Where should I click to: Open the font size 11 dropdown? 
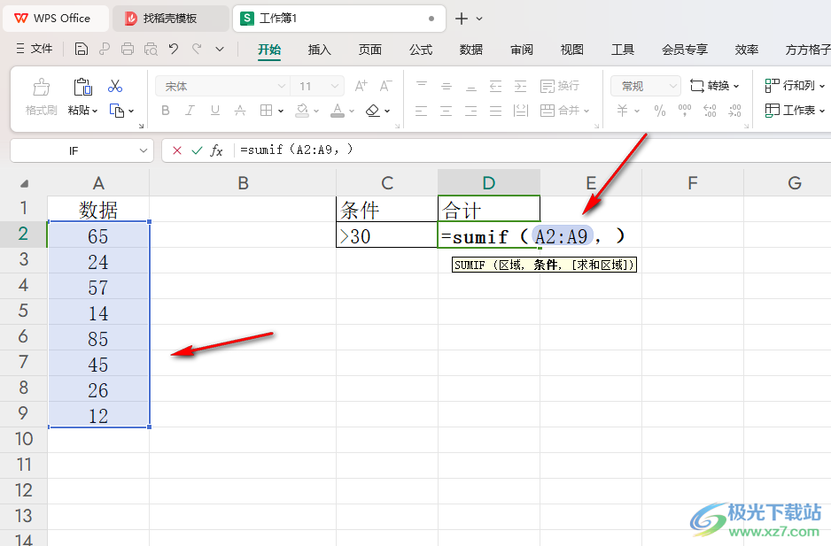click(335, 86)
